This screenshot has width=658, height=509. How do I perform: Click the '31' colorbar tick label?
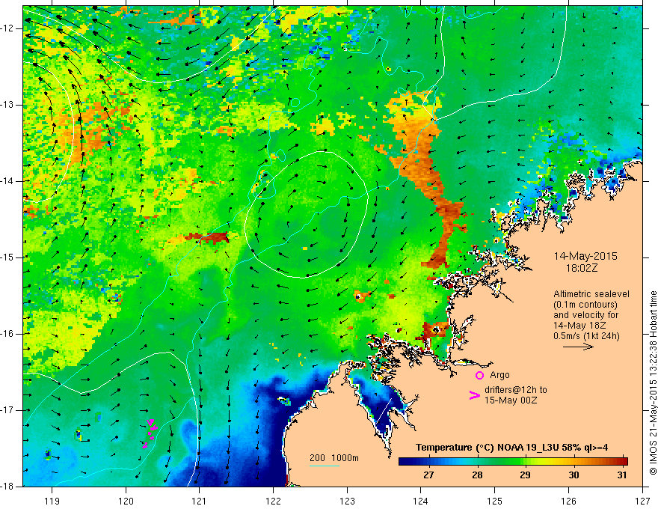(x=622, y=475)
